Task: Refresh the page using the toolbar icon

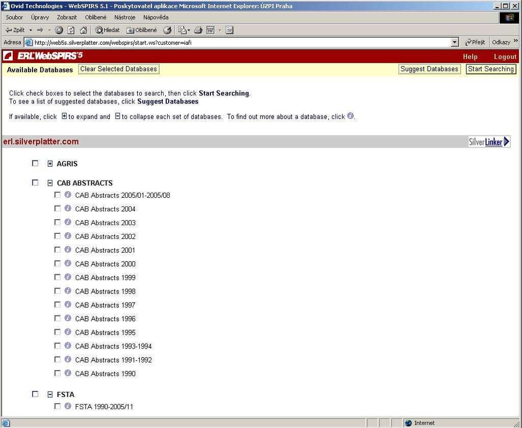Action: (71, 30)
